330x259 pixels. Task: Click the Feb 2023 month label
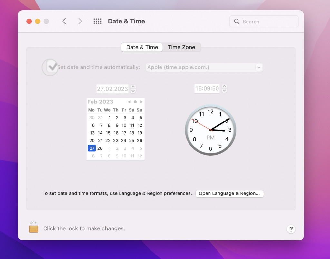coord(101,102)
